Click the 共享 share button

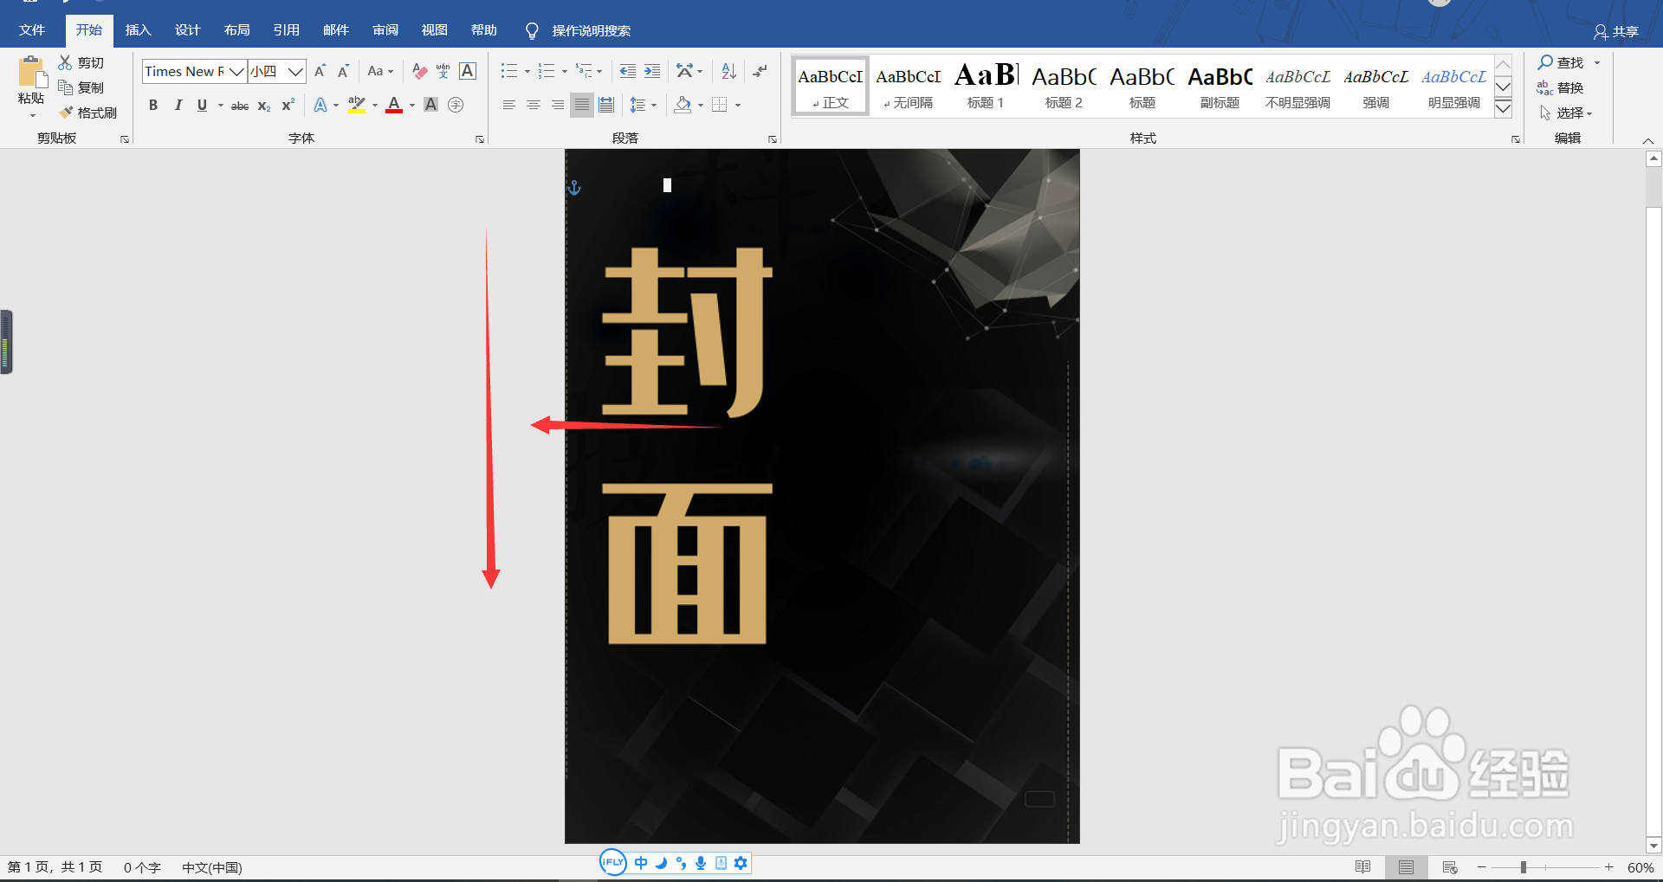(1616, 31)
